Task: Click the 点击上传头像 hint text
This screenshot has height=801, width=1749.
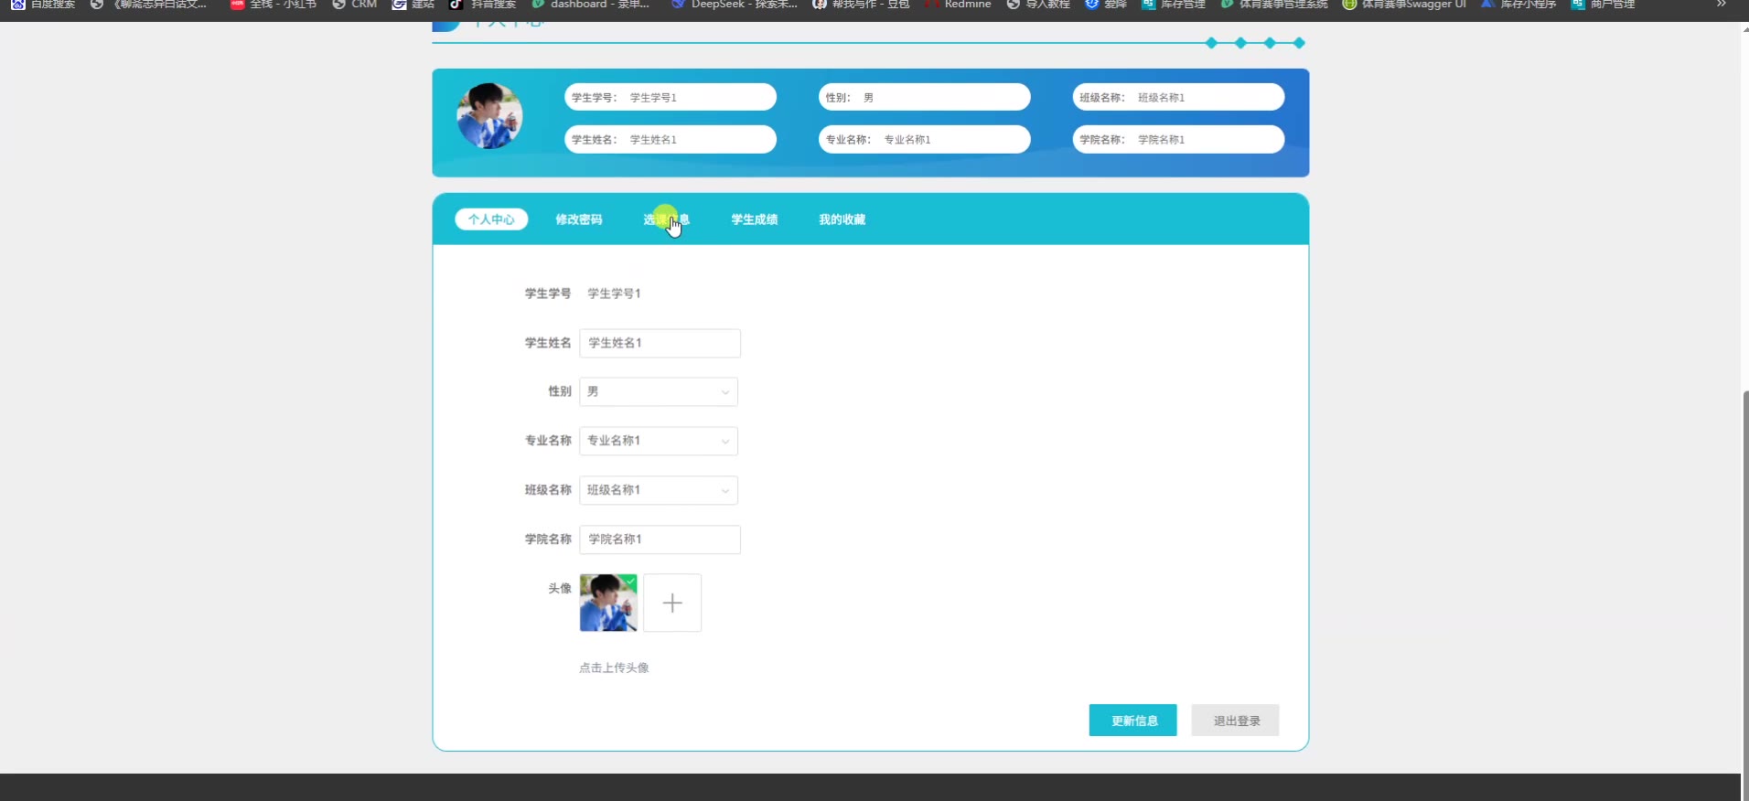Action: tap(614, 667)
